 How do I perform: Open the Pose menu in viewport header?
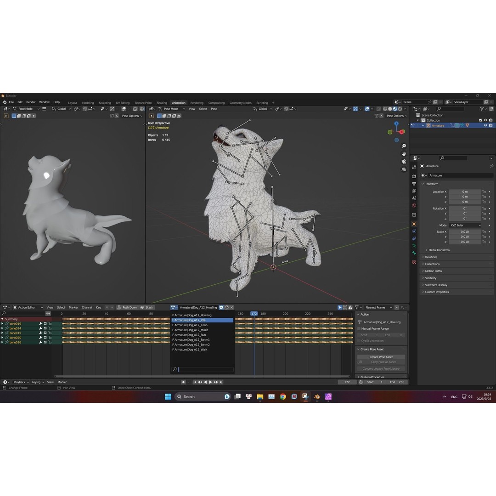pos(214,109)
